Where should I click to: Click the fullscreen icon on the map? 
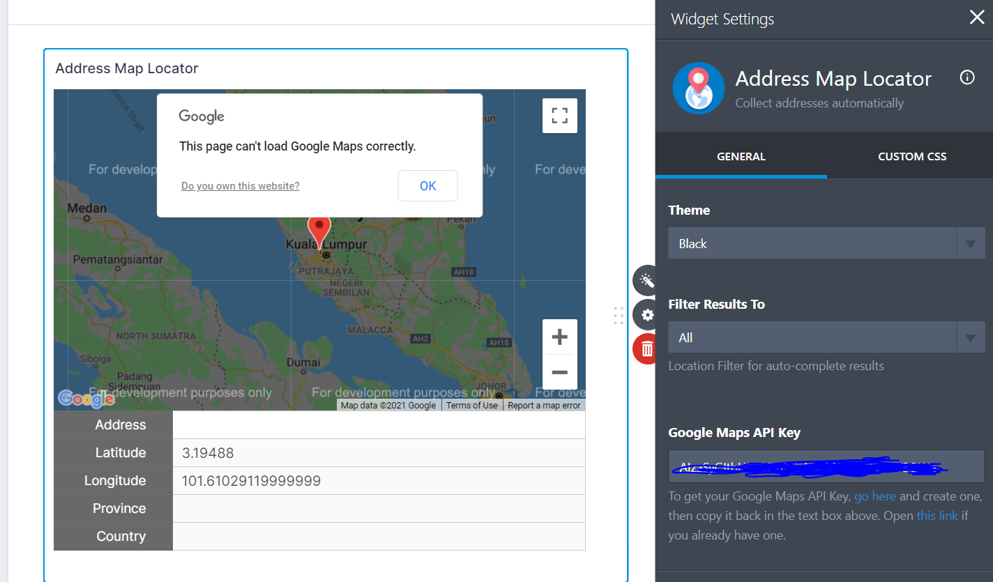560,115
